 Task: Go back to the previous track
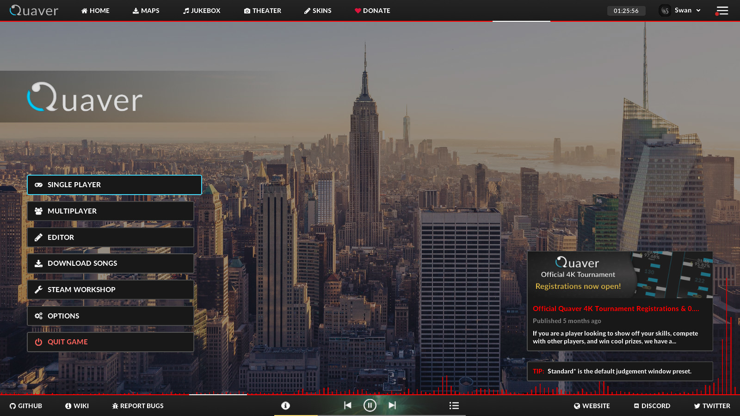click(x=347, y=405)
